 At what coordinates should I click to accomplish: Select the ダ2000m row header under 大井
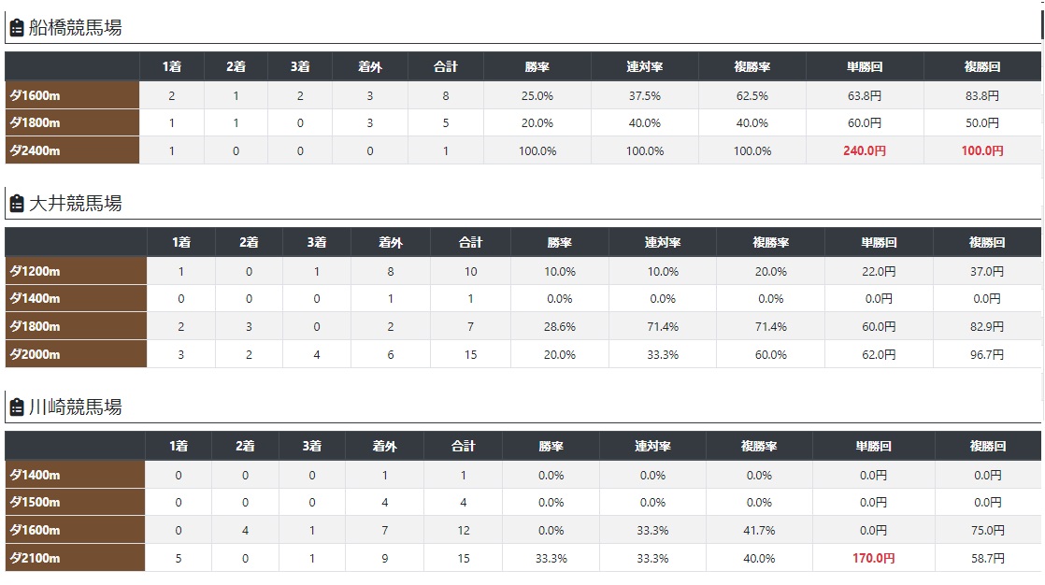point(76,354)
